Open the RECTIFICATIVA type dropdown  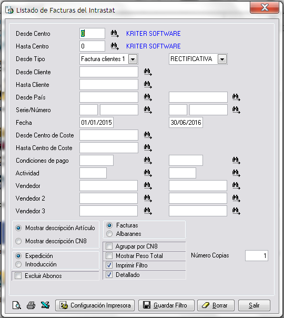(222, 59)
